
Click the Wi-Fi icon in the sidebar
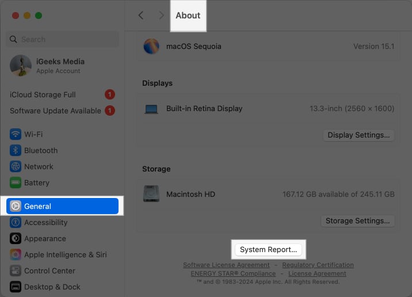[16, 134]
